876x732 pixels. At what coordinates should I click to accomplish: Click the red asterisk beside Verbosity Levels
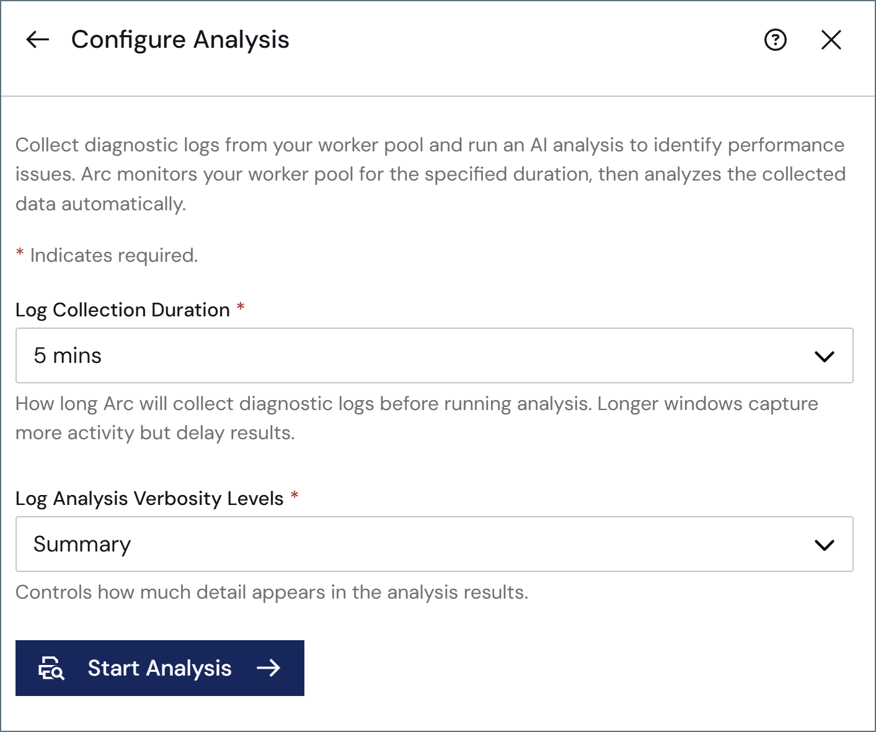(294, 495)
